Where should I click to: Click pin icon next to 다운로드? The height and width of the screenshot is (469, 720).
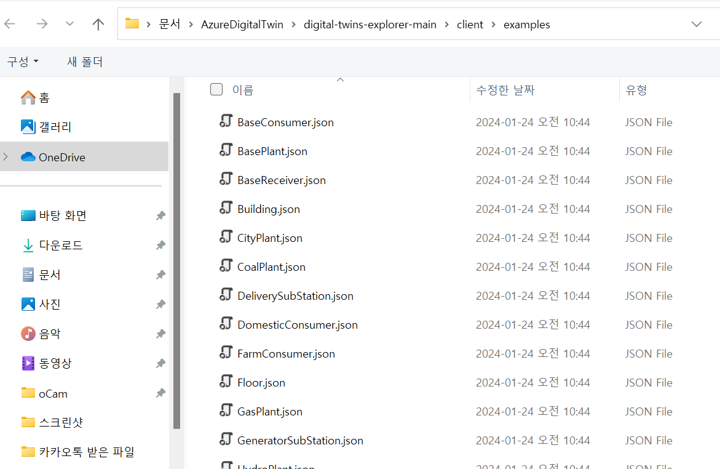pyautogui.click(x=160, y=245)
